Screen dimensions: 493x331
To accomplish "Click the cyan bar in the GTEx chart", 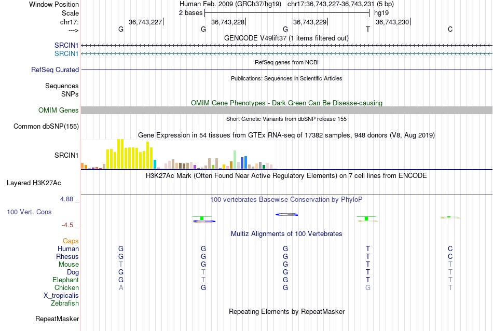I will [155, 164].
